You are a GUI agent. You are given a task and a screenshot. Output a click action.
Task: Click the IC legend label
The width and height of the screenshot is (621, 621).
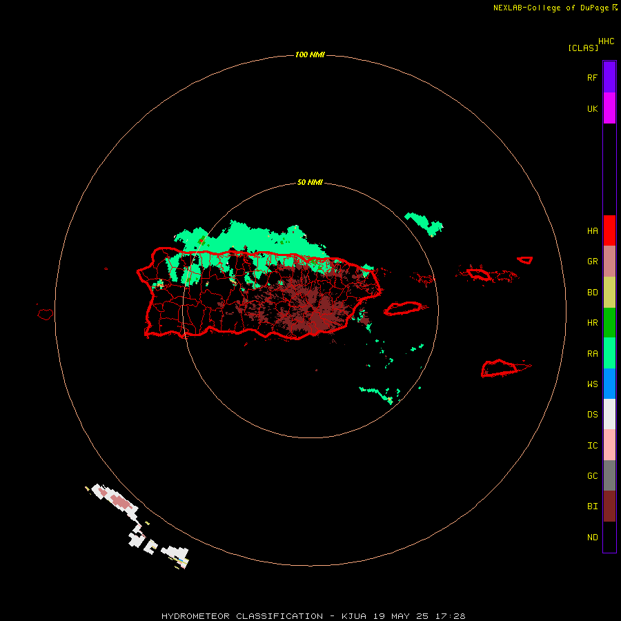coord(592,445)
